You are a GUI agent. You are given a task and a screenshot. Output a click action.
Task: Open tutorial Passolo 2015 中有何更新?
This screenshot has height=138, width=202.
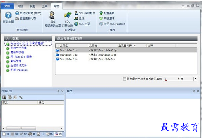27,44
